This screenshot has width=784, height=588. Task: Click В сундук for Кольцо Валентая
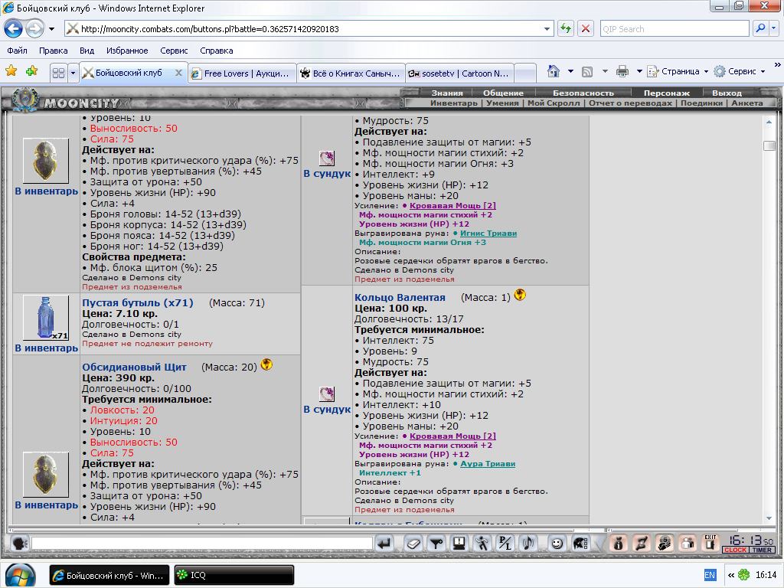point(327,409)
